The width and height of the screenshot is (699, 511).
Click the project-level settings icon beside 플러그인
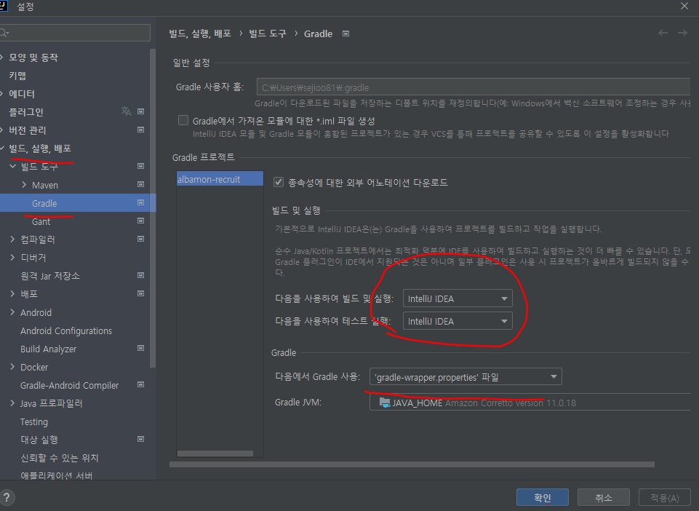pyautogui.click(x=141, y=111)
